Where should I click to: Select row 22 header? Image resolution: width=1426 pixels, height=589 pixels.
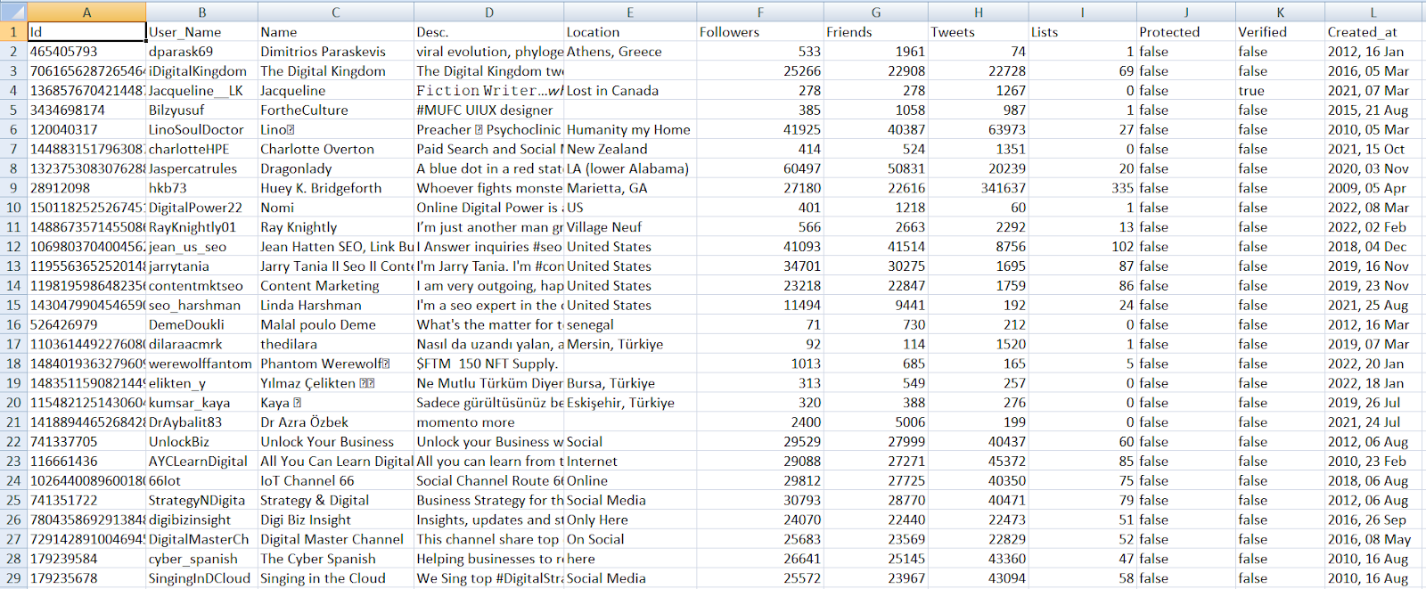pyautogui.click(x=13, y=442)
